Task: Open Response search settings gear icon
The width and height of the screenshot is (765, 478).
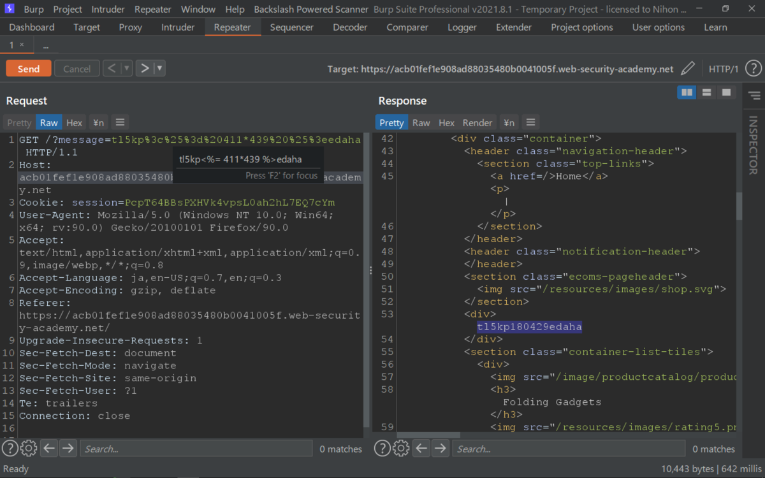Action: tap(401, 448)
